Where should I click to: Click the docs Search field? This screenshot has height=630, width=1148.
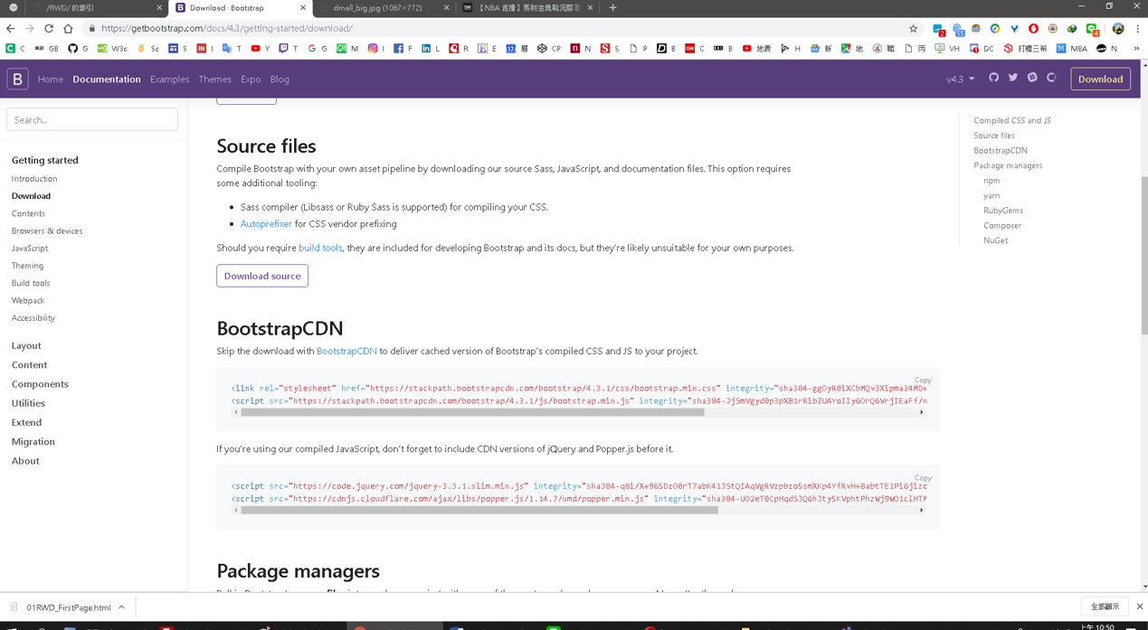pyautogui.click(x=92, y=119)
